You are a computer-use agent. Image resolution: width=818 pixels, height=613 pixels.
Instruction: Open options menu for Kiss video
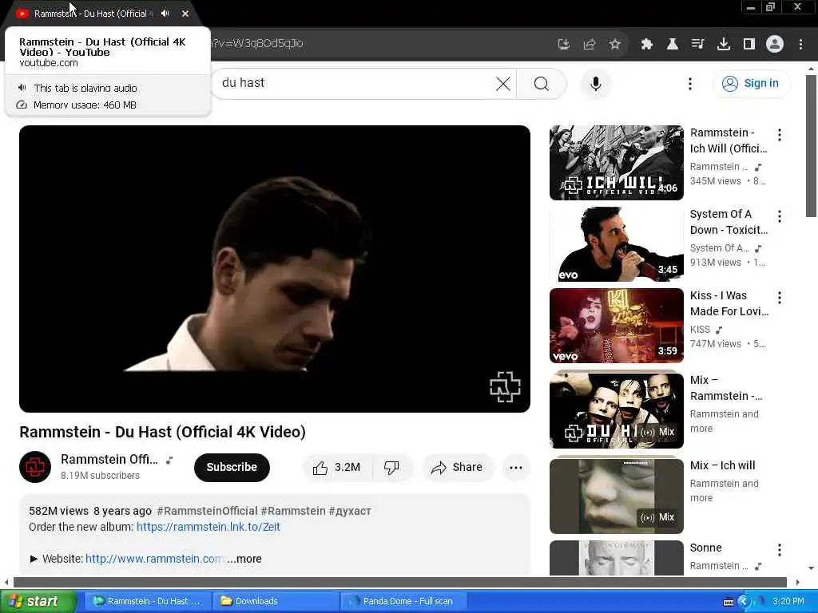point(780,298)
